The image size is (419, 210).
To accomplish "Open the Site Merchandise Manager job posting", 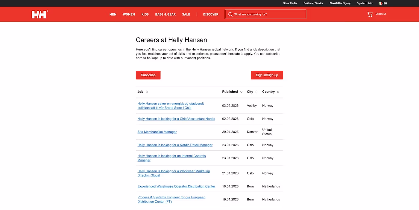I will click(157, 132).
